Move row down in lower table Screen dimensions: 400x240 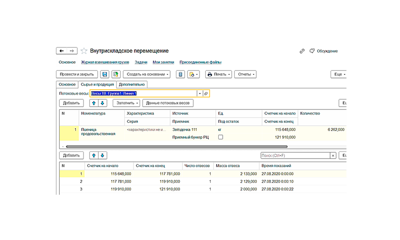tap(103, 155)
